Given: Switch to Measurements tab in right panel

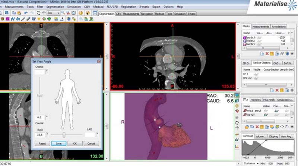Looking at the screenshot, I should [x=260, y=27].
